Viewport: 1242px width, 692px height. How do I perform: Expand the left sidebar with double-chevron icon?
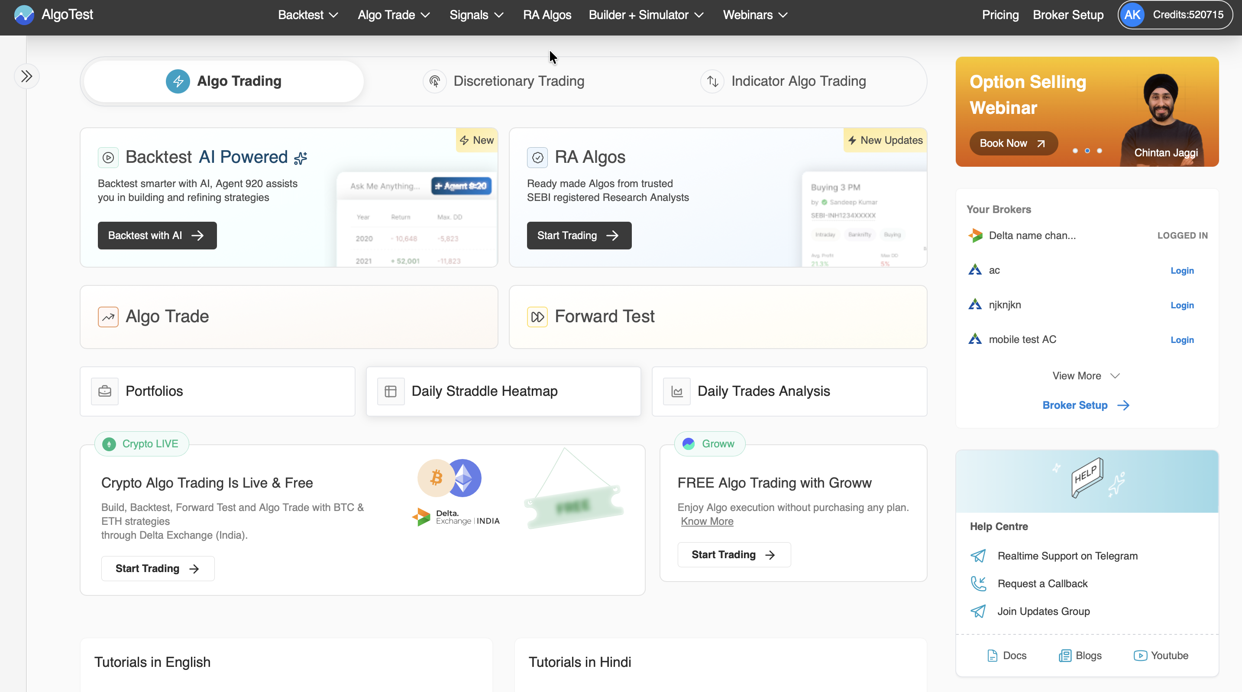[26, 76]
